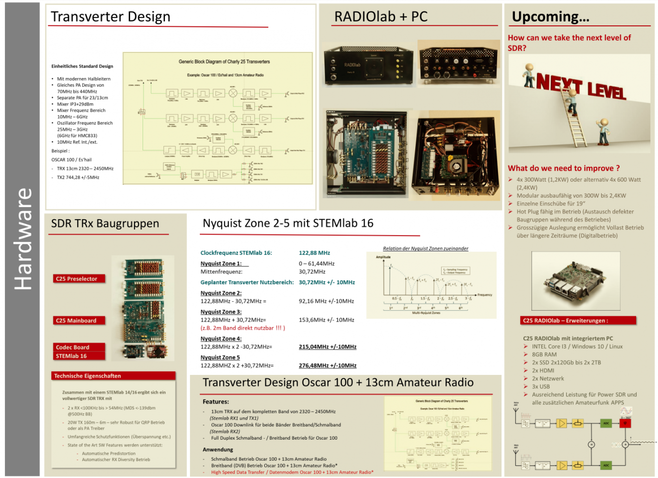The width and height of the screenshot is (658, 478).
Task: Click the 'Features:' subheading
Action: pos(216,402)
